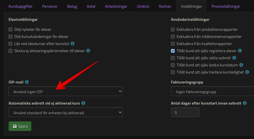This screenshot has width=254, height=139.
Task: Click info icon beside Antal dagar efter kursstart
Action: (x=245, y=103)
